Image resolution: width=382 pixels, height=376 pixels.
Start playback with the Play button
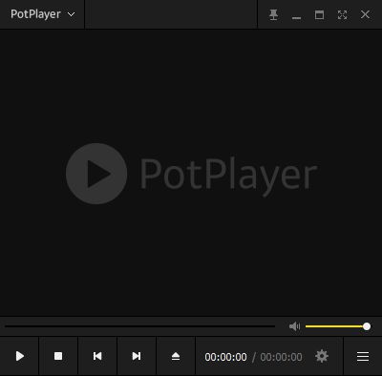pyautogui.click(x=19, y=356)
